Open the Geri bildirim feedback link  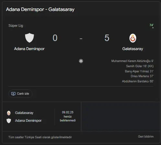pos(146,137)
